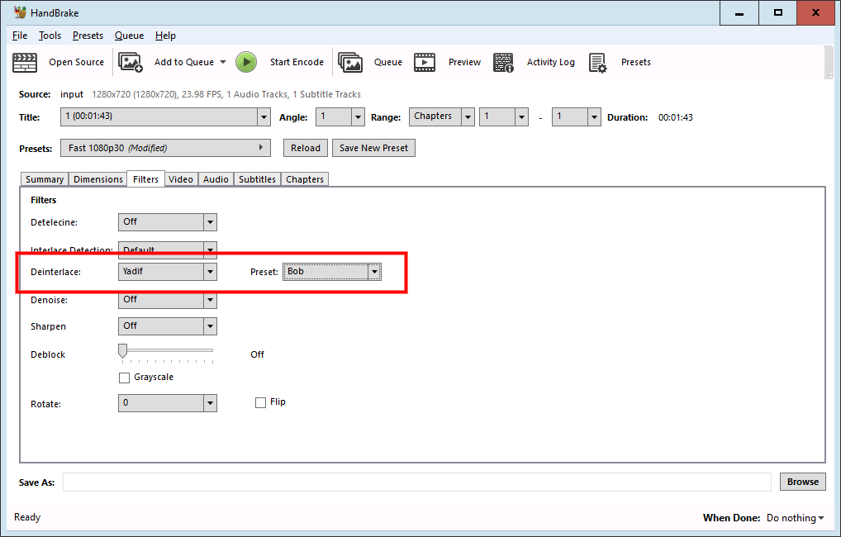Screen dimensions: 841x537
Task: Open the Range Chapters dropdown
Action: point(441,117)
